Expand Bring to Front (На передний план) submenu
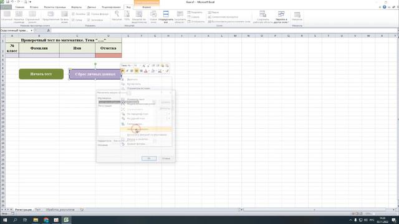Screen dimensions: 399x224 [x=168, y=114]
